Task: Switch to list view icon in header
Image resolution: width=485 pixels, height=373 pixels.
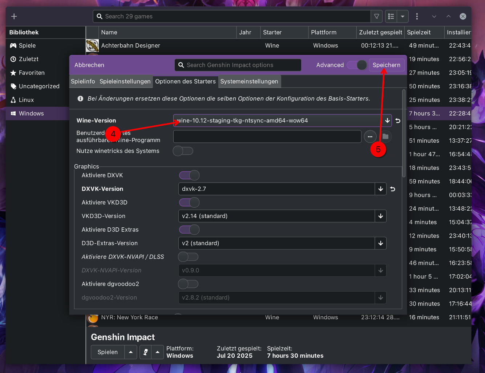Action: click(x=391, y=16)
